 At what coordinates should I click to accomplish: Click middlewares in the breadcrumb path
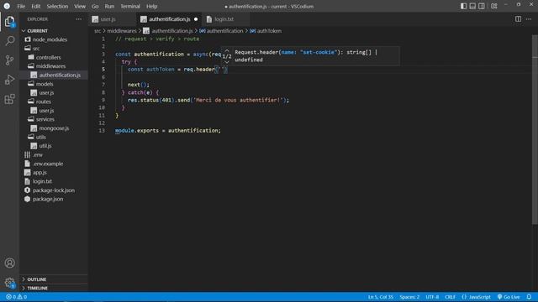(x=122, y=31)
